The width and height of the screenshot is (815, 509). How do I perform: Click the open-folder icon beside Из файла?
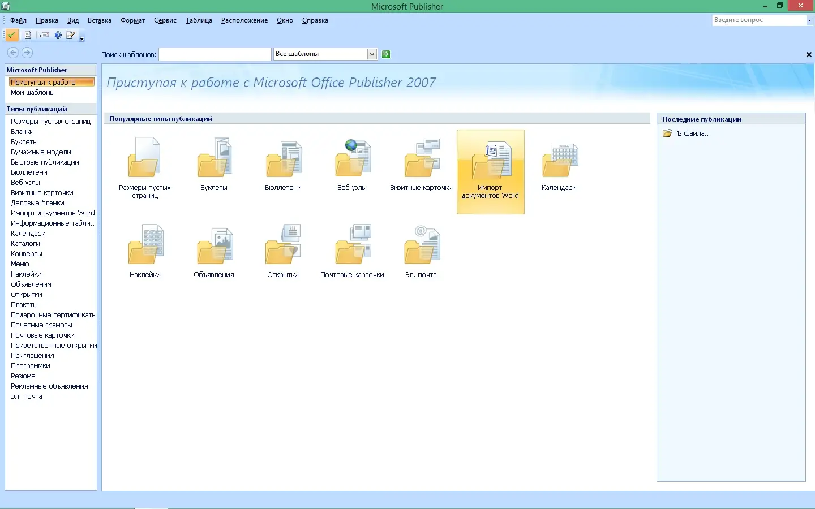(667, 133)
